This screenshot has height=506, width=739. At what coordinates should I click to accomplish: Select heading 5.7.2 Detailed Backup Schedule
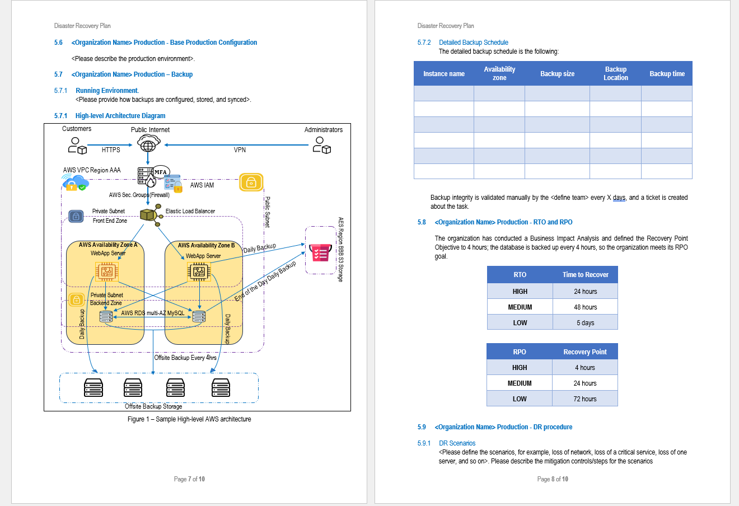click(473, 42)
